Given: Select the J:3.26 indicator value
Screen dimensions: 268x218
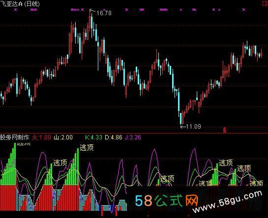Looking at the screenshot, I should 133,137.
